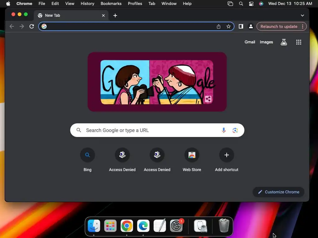
Task: Go forward using the forward arrow
Action: (22, 26)
